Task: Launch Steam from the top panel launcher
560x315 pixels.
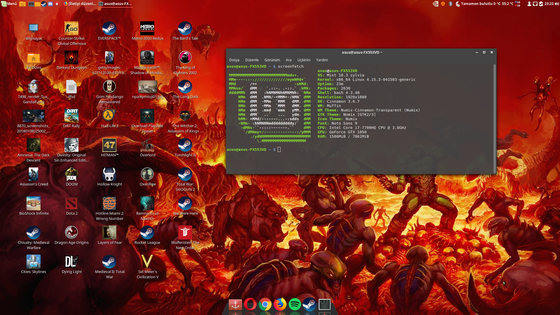Action: 44,4
